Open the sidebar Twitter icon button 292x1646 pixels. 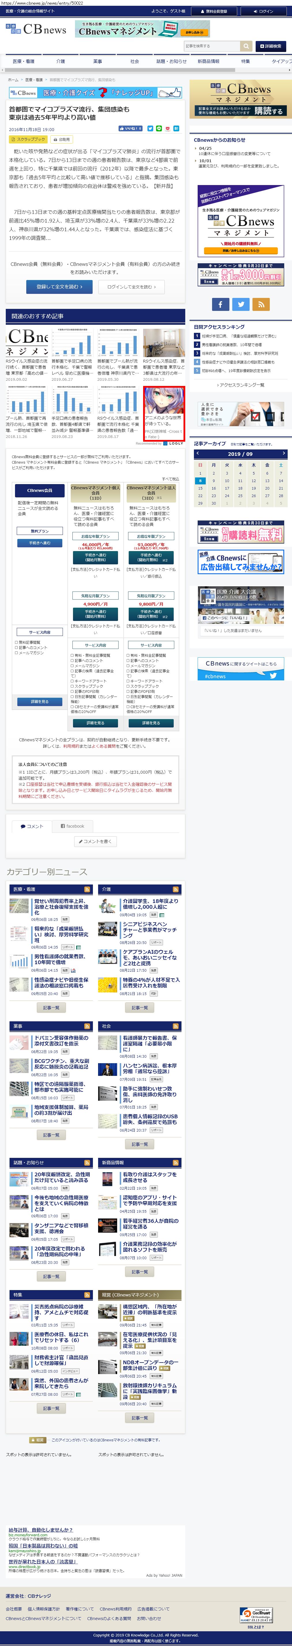point(241,304)
